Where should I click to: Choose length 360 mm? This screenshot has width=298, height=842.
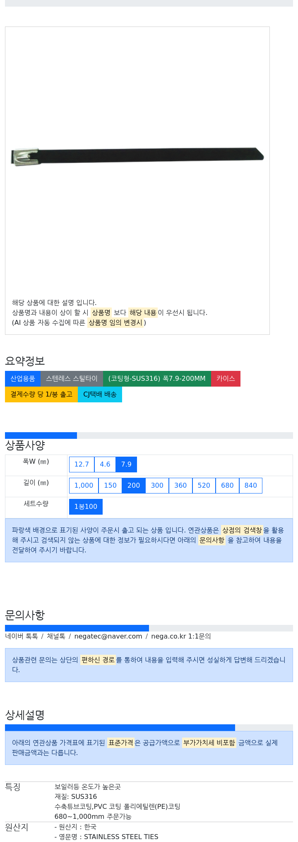click(180, 485)
